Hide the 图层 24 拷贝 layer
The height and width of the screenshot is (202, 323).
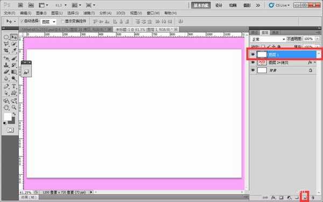pyautogui.click(x=253, y=62)
